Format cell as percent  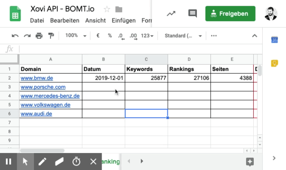tap(110, 35)
